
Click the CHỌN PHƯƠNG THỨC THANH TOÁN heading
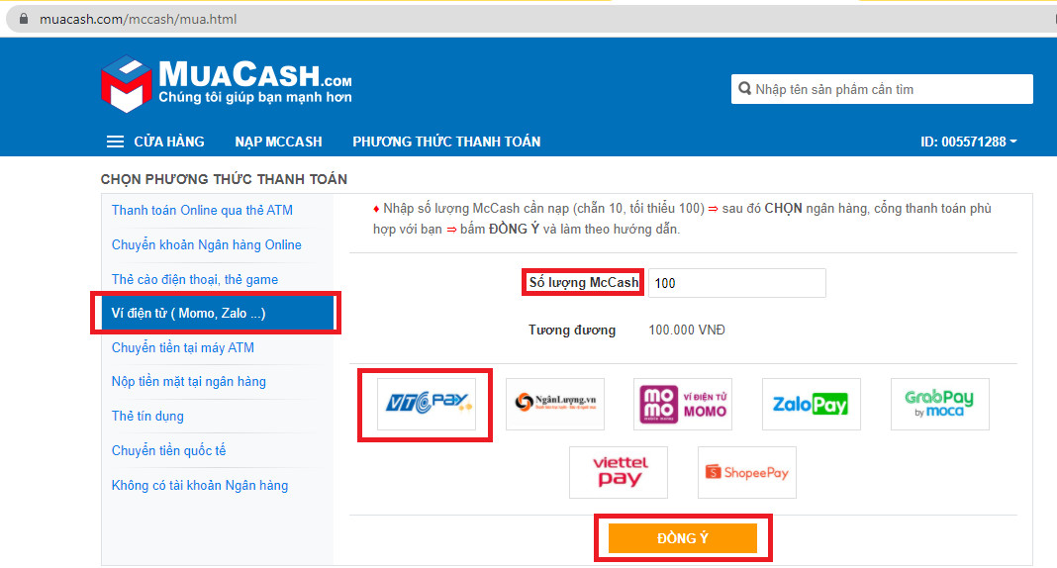coord(224,179)
